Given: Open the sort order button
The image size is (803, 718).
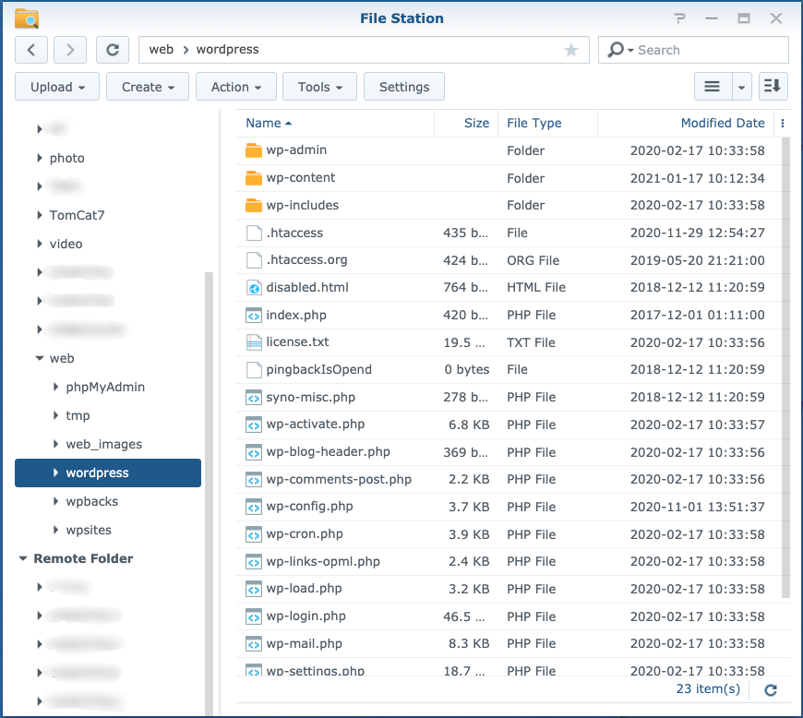Looking at the screenshot, I should (773, 87).
